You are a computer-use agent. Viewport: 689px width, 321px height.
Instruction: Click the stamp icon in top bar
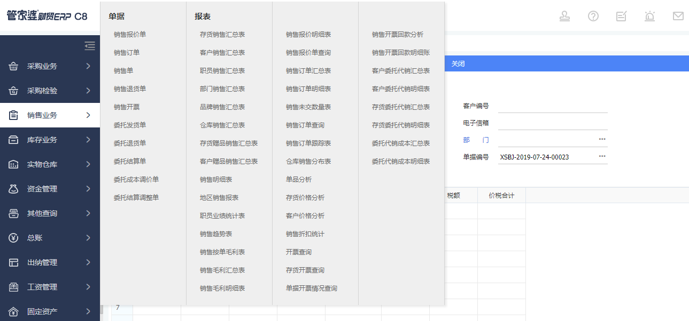click(x=564, y=16)
